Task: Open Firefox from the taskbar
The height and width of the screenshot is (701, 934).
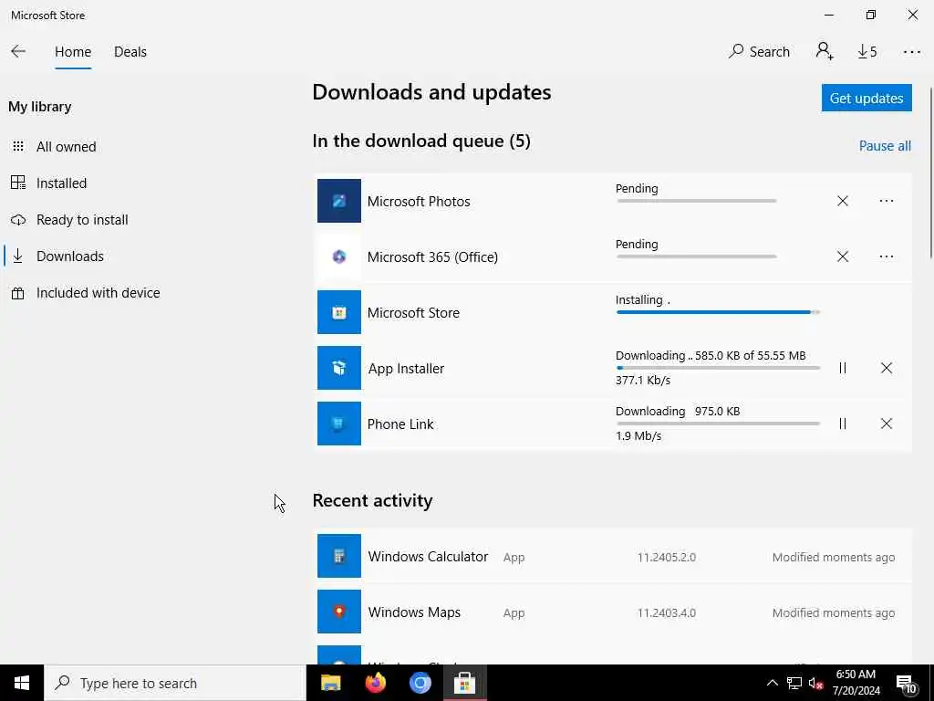Action: [x=375, y=683]
